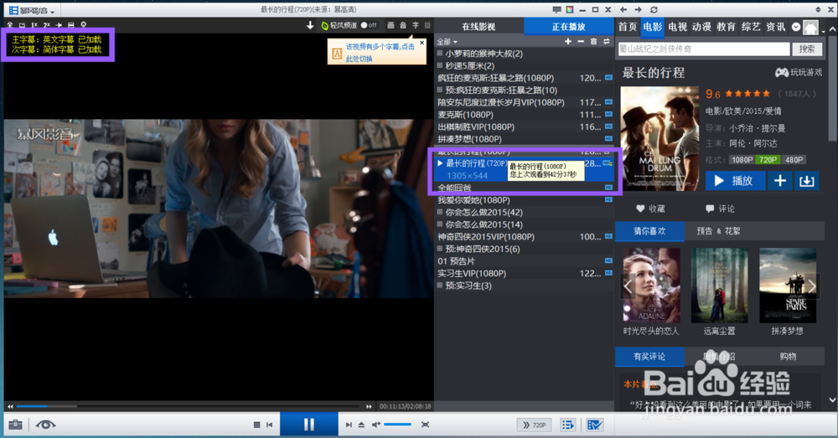
Task: Open the 玩玩游戏 link
Action: tap(799, 72)
